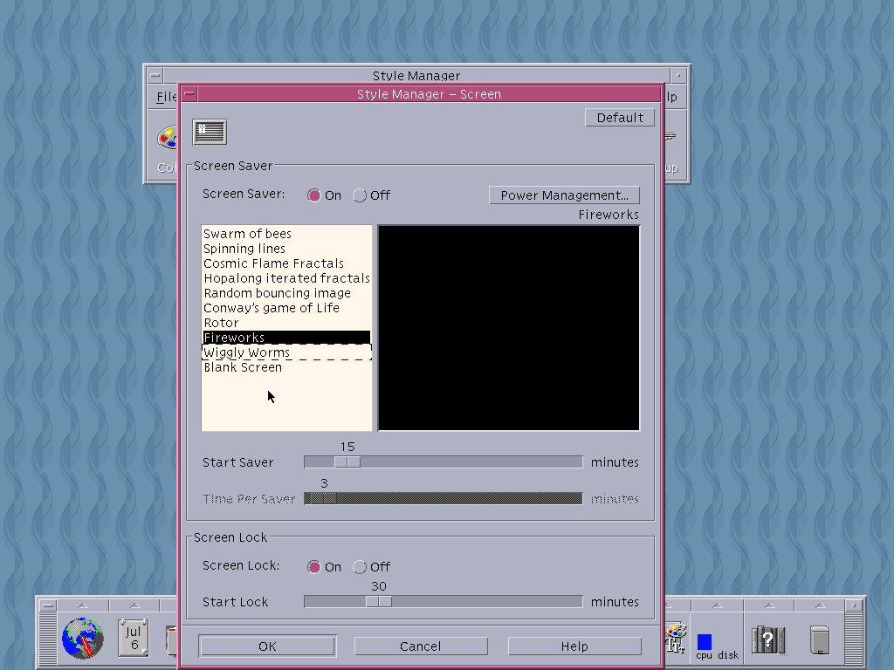Open the cpu disk performance monitor

tap(718, 646)
